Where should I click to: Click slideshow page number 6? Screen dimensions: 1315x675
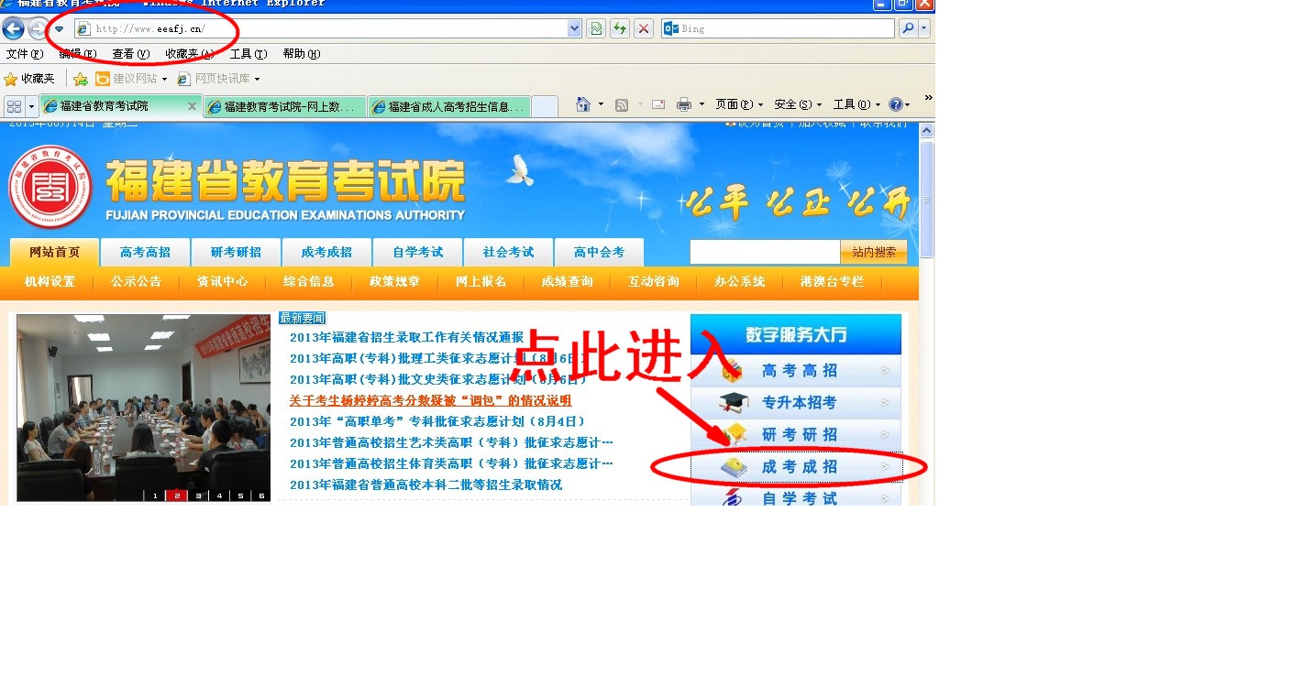click(x=261, y=495)
